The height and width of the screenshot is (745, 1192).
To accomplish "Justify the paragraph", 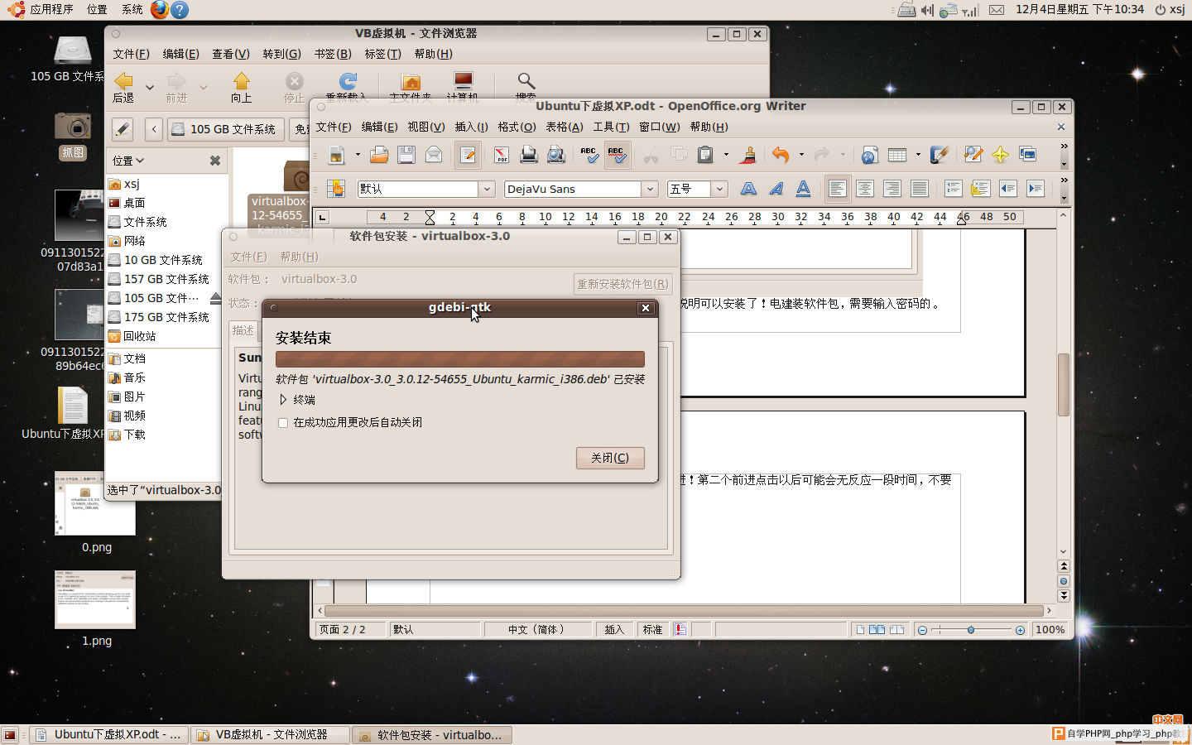I will pyautogui.click(x=920, y=189).
